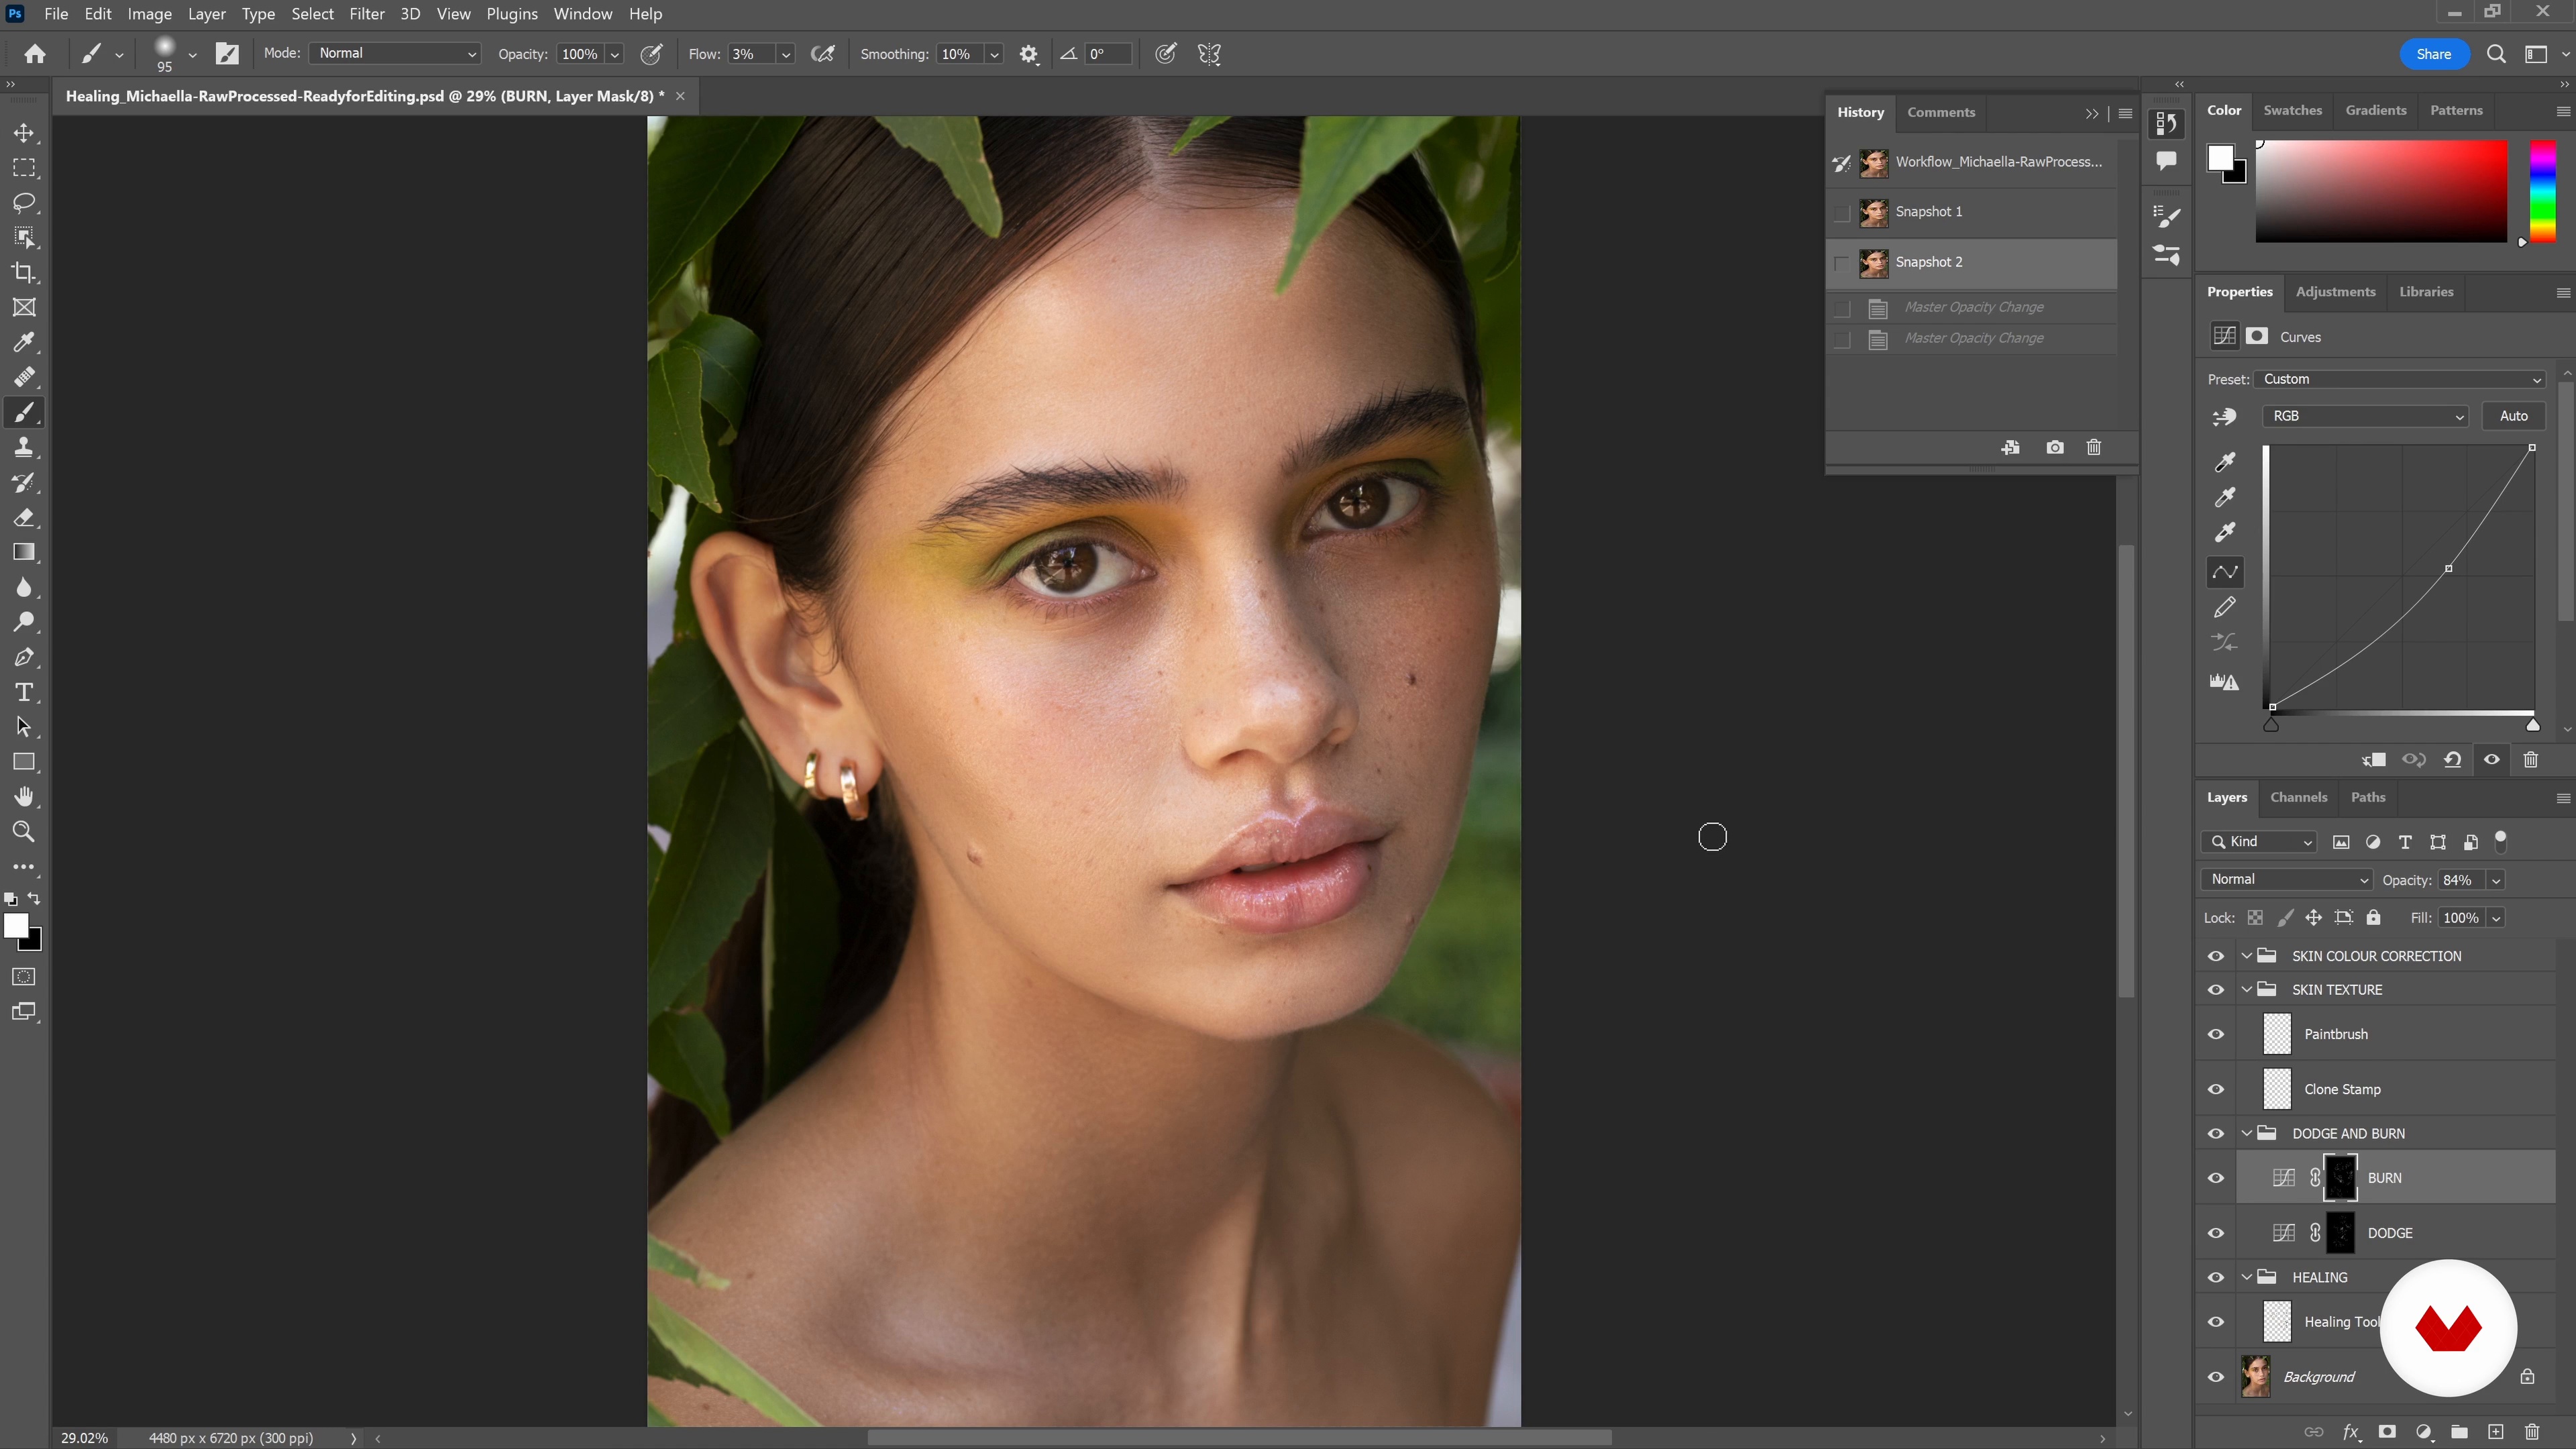Select the Eraser tool
The height and width of the screenshot is (1449, 2576).
tap(24, 517)
